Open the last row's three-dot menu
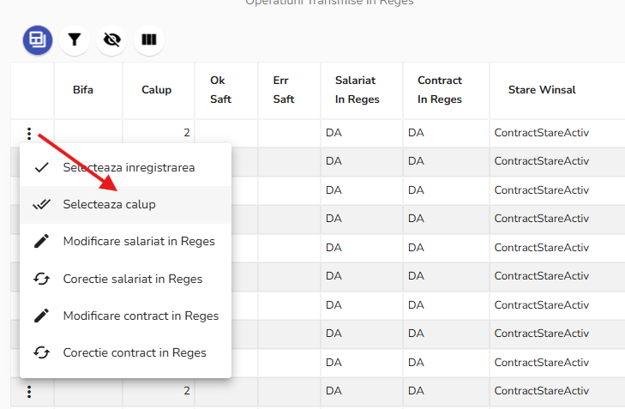This screenshot has height=409, width=625. (x=29, y=391)
